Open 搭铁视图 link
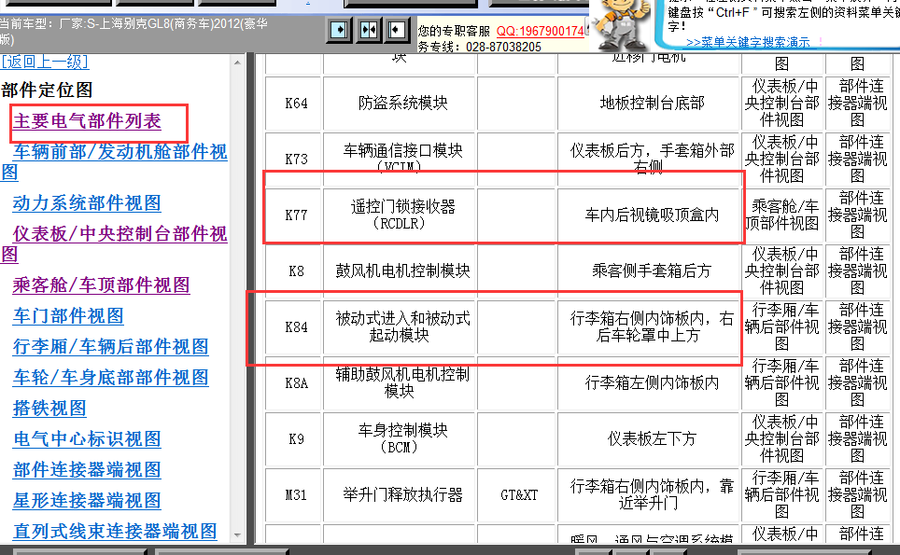This screenshot has width=900, height=555. coord(49,409)
